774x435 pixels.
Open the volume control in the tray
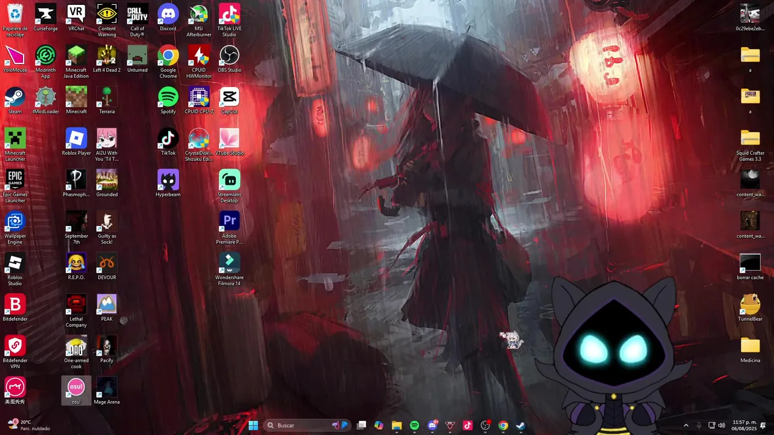click(721, 425)
